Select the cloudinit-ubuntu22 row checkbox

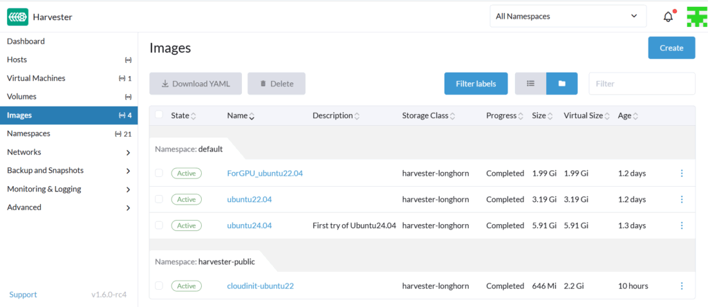159,286
